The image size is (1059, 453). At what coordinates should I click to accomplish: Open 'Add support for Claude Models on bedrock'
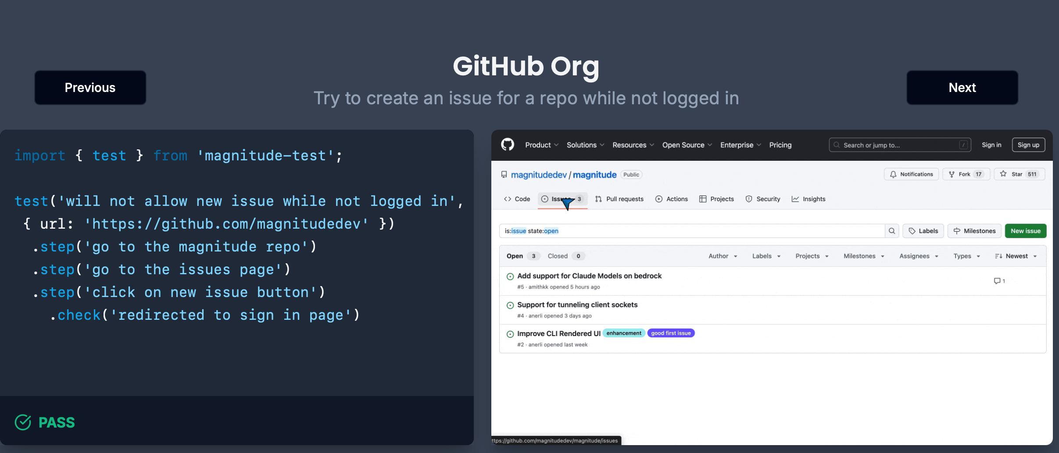click(589, 276)
